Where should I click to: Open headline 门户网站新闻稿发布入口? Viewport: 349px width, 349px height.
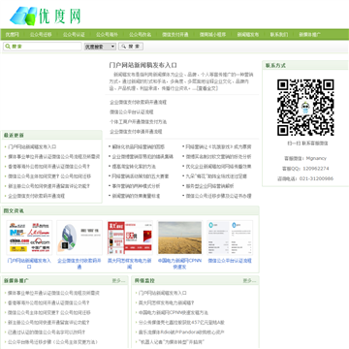coord(143,65)
